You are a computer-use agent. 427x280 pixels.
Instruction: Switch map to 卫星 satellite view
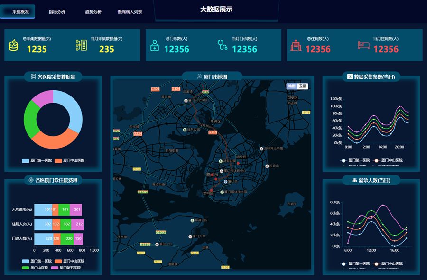pyautogui.click(x=303, y=86)
